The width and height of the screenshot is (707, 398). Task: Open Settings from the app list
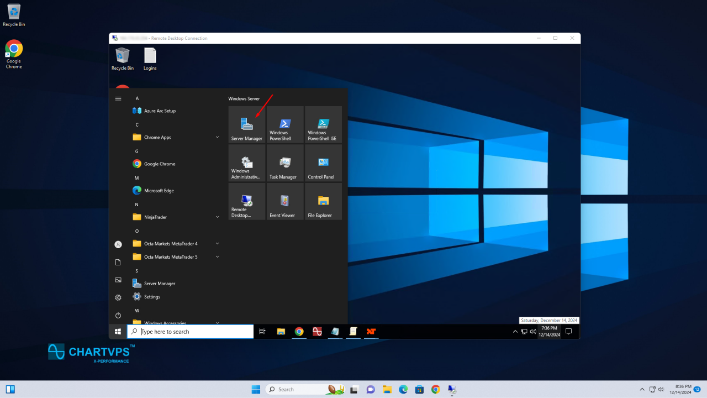tap(176, 296)
